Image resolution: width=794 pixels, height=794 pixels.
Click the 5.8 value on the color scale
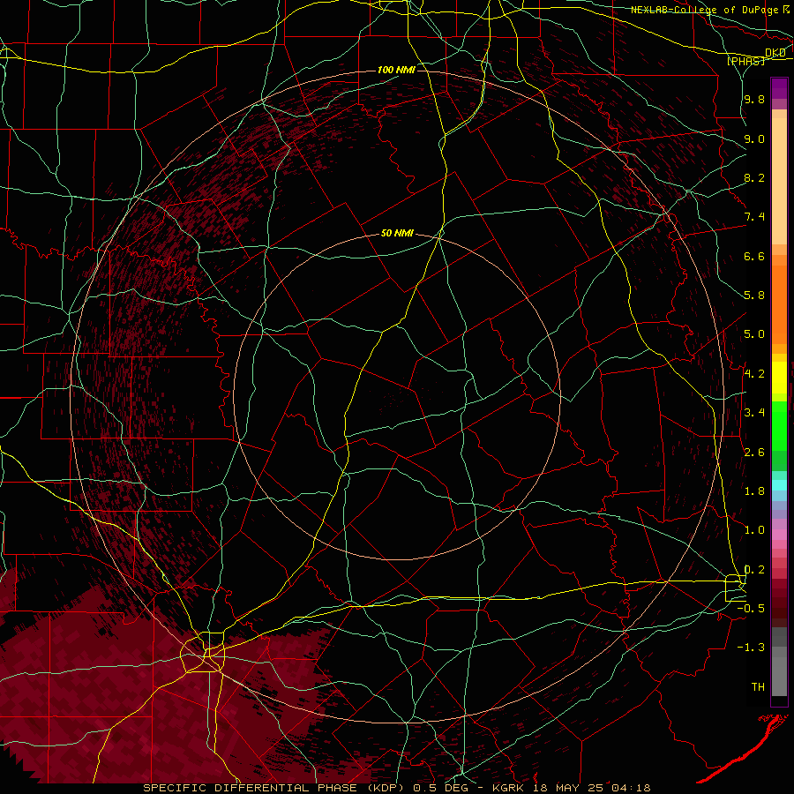click(x=754, y=296)
